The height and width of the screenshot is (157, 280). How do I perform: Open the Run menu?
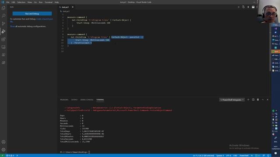pyautogui.click(x=41, y=2)
